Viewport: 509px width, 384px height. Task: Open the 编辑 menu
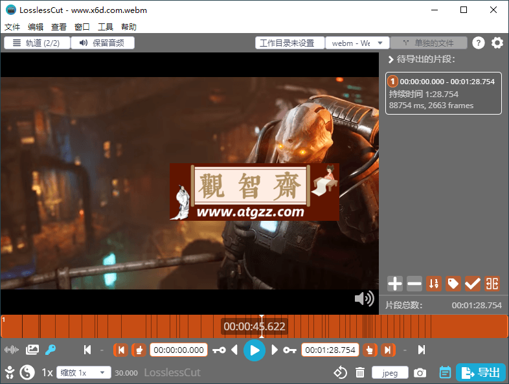tap(36, 27)
